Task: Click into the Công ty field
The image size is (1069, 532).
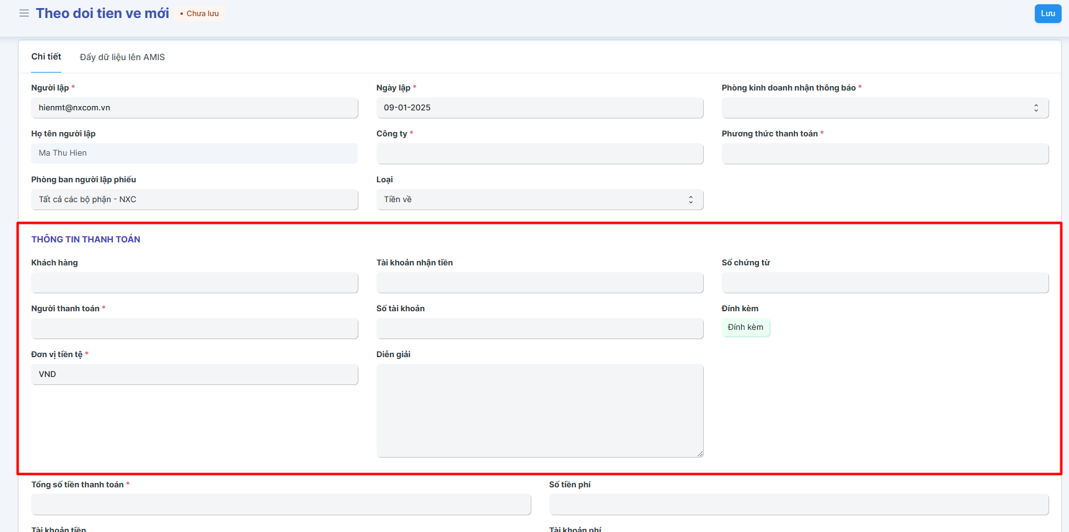Action: click(539, 154)
